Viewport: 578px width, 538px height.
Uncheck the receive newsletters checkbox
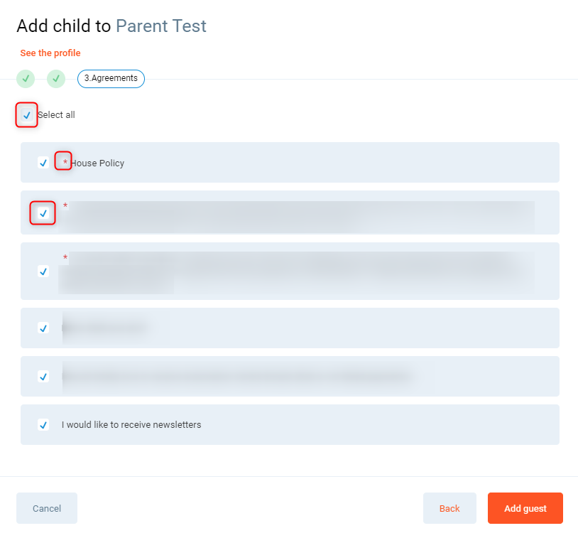pos(43,425)
